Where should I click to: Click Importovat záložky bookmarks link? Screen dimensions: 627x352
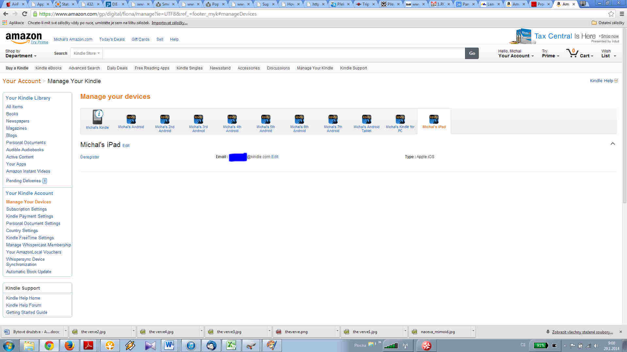[x=169, y=23]
